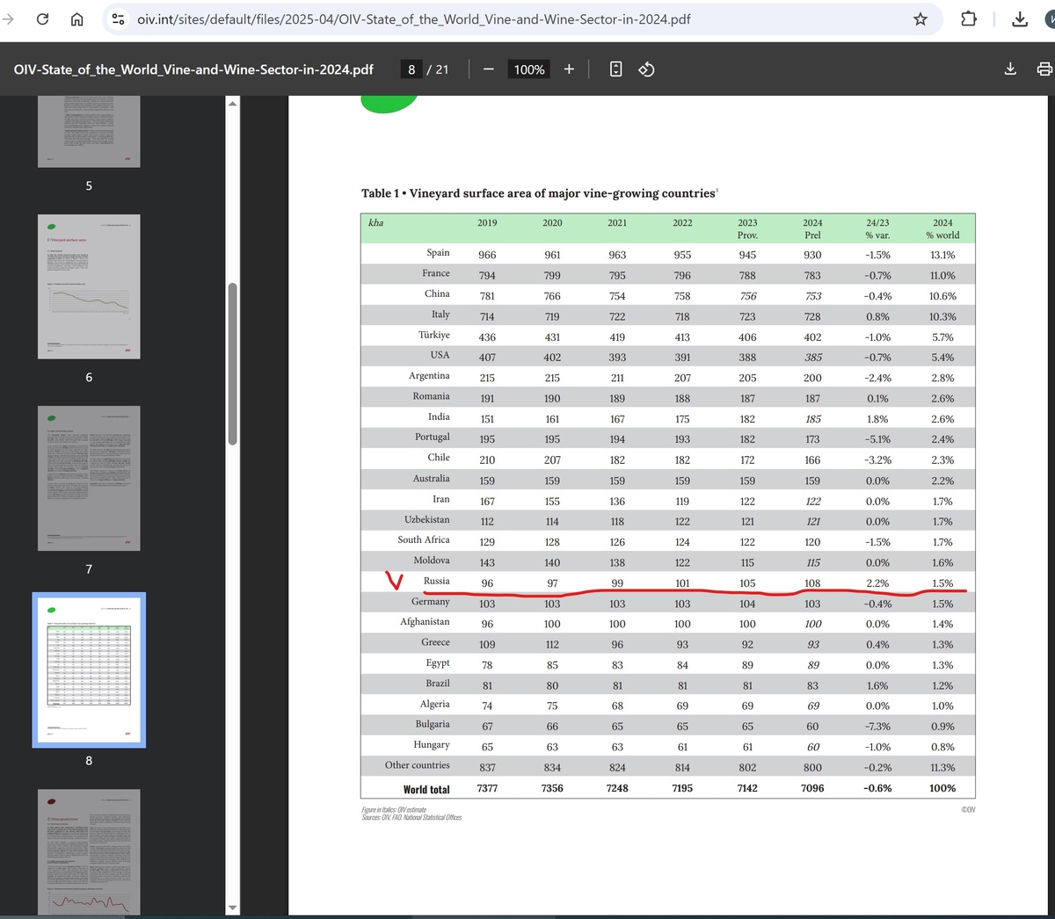Click the World total 2019 value 7377

pyautogui.click(x=487, y=788)
